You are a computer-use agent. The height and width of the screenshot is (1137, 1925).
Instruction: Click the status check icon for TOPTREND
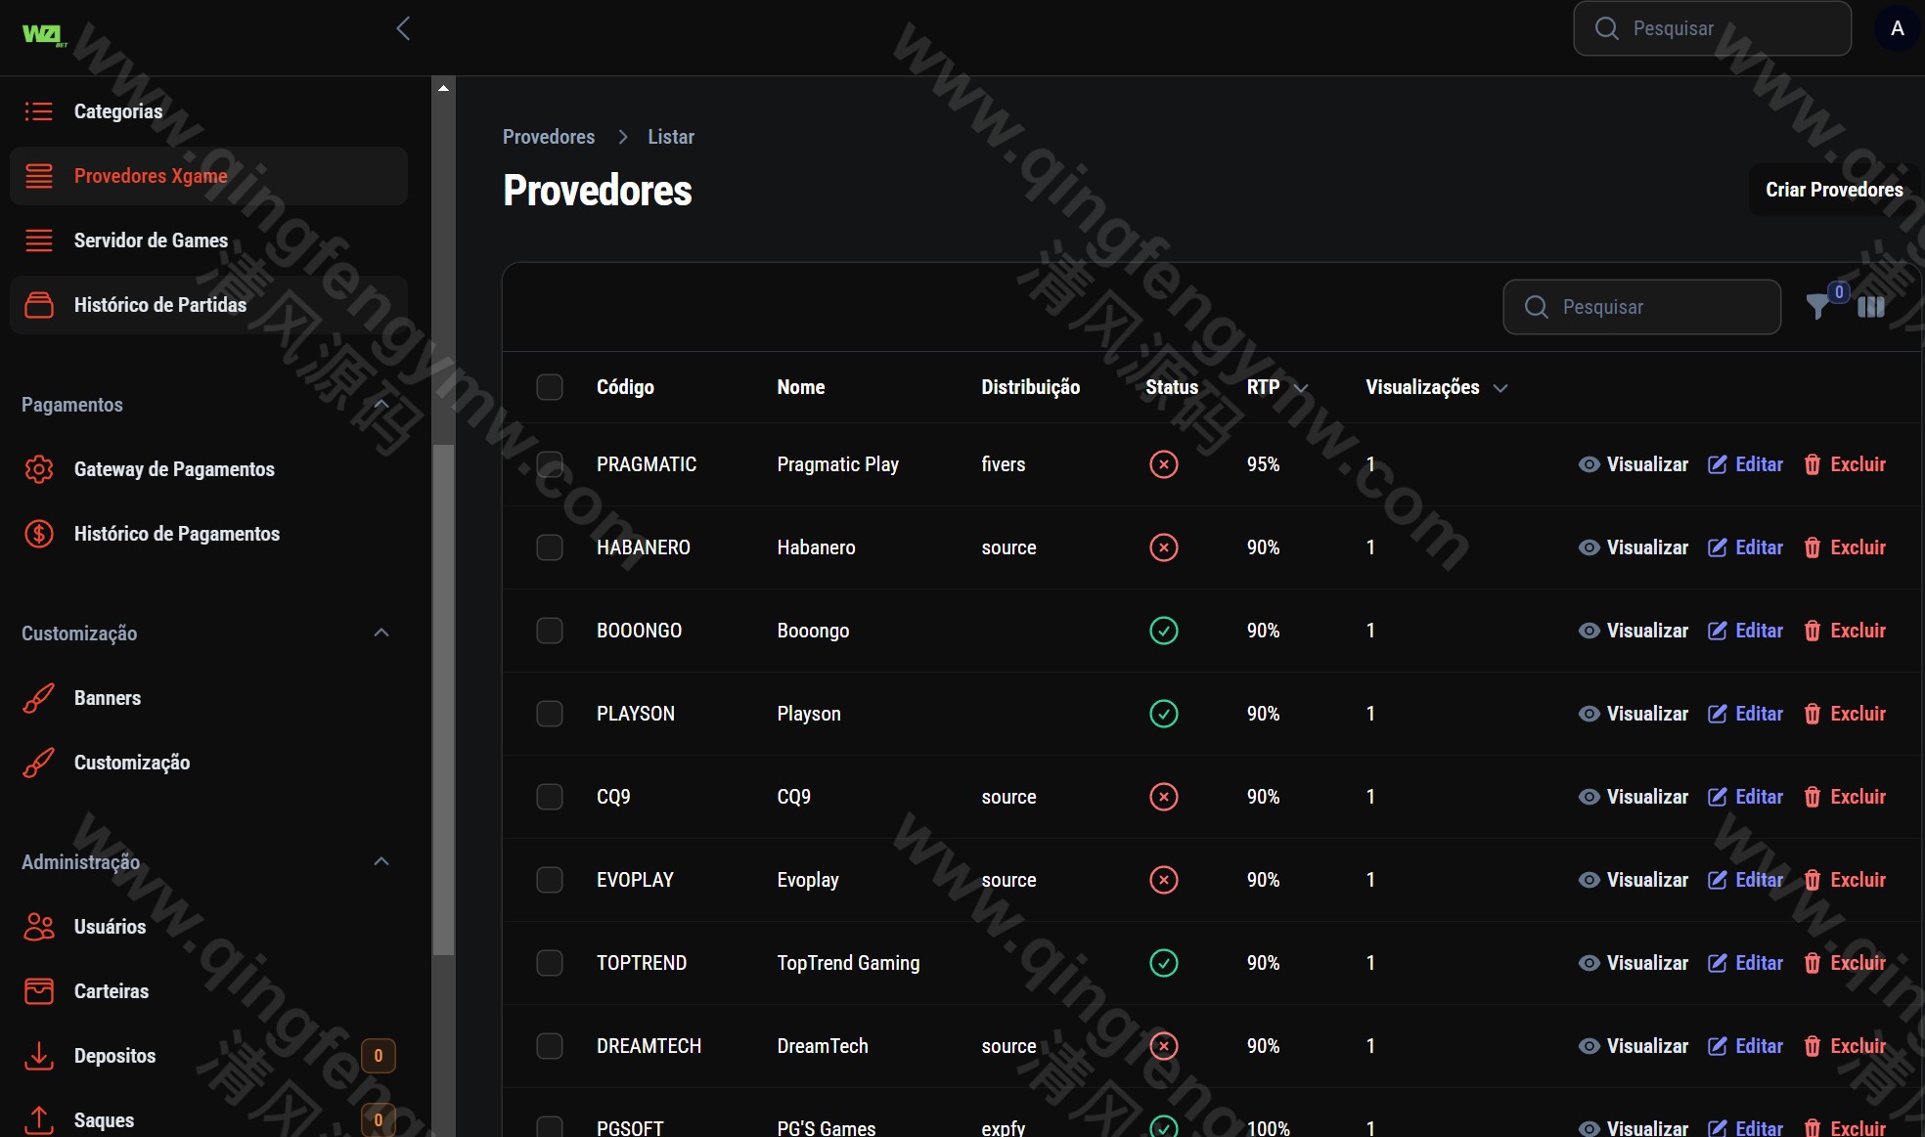click(1163, 963)
